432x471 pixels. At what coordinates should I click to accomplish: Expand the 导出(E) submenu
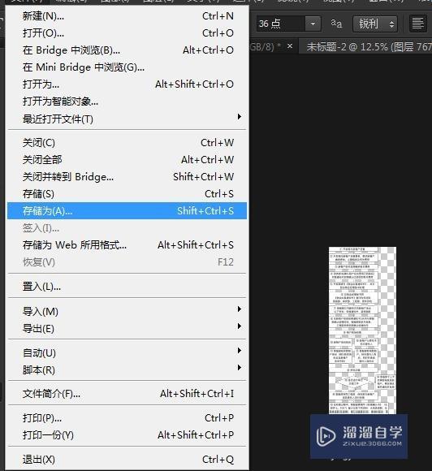point(127,329)
